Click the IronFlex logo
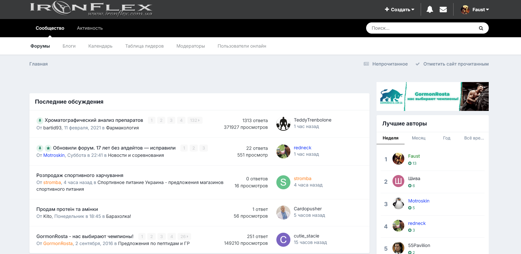The height and width of the screenshot is (254, 521). (91, 8)
